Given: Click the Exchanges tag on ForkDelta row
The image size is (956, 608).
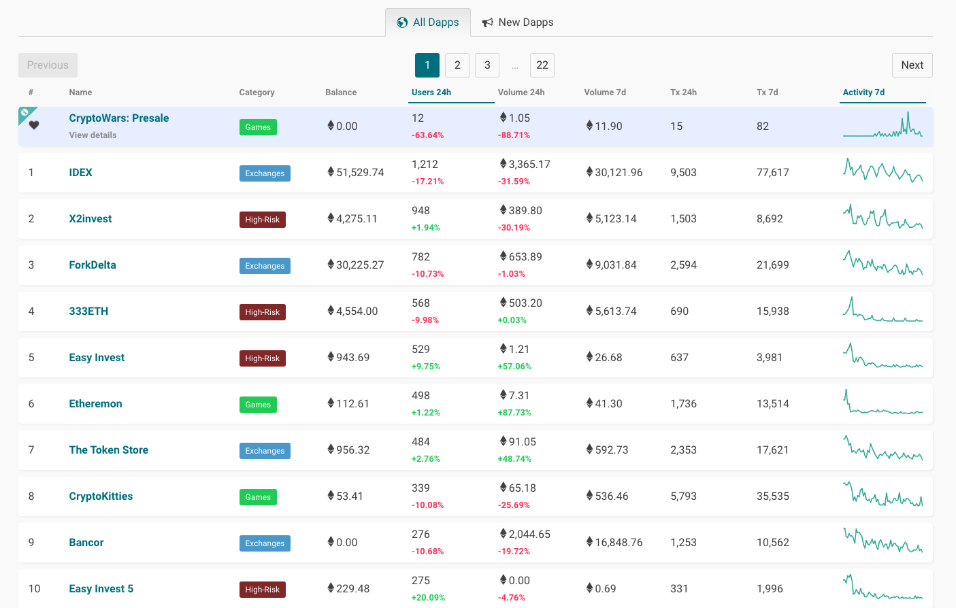Looking at the screenshot, I should click(265, 266).
